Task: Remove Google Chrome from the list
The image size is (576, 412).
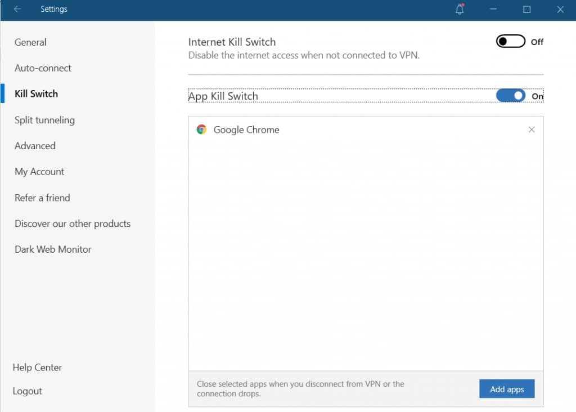Action: click(x=531, y=129)
